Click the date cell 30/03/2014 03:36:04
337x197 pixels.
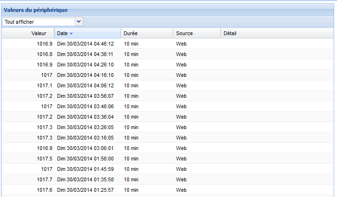85,117
